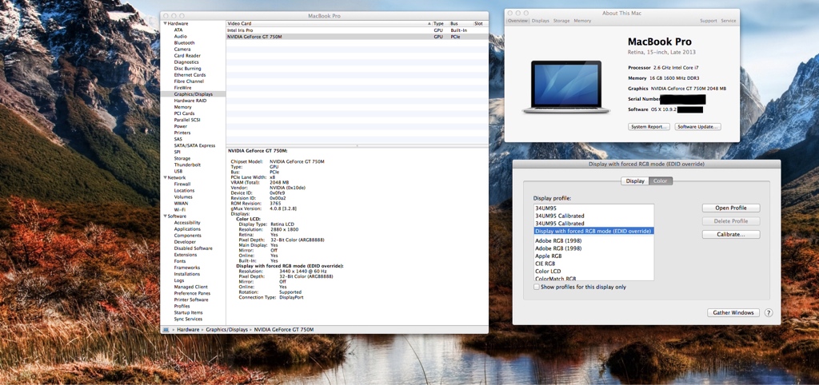Select NVIDIA GeForce GT 750M table row
This screenshot has width=819, height=385.
[x=358, y=37]
